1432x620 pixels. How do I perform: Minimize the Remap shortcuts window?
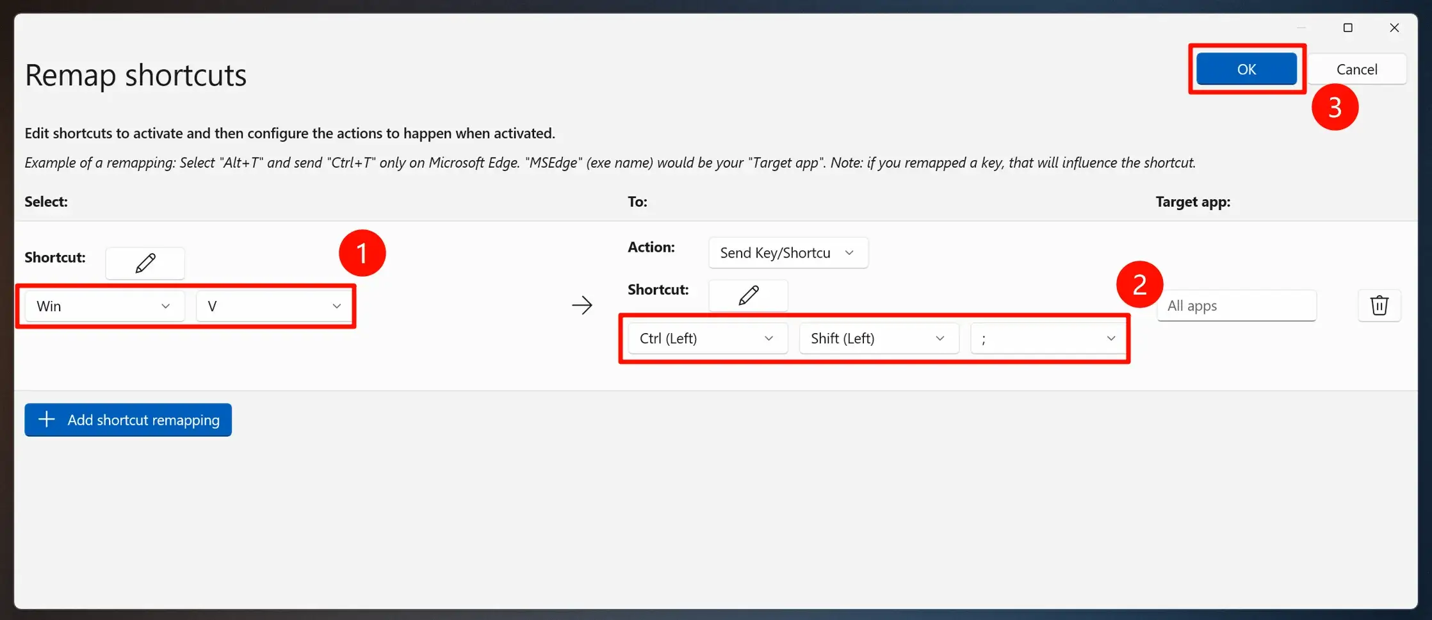[1301, 28]
